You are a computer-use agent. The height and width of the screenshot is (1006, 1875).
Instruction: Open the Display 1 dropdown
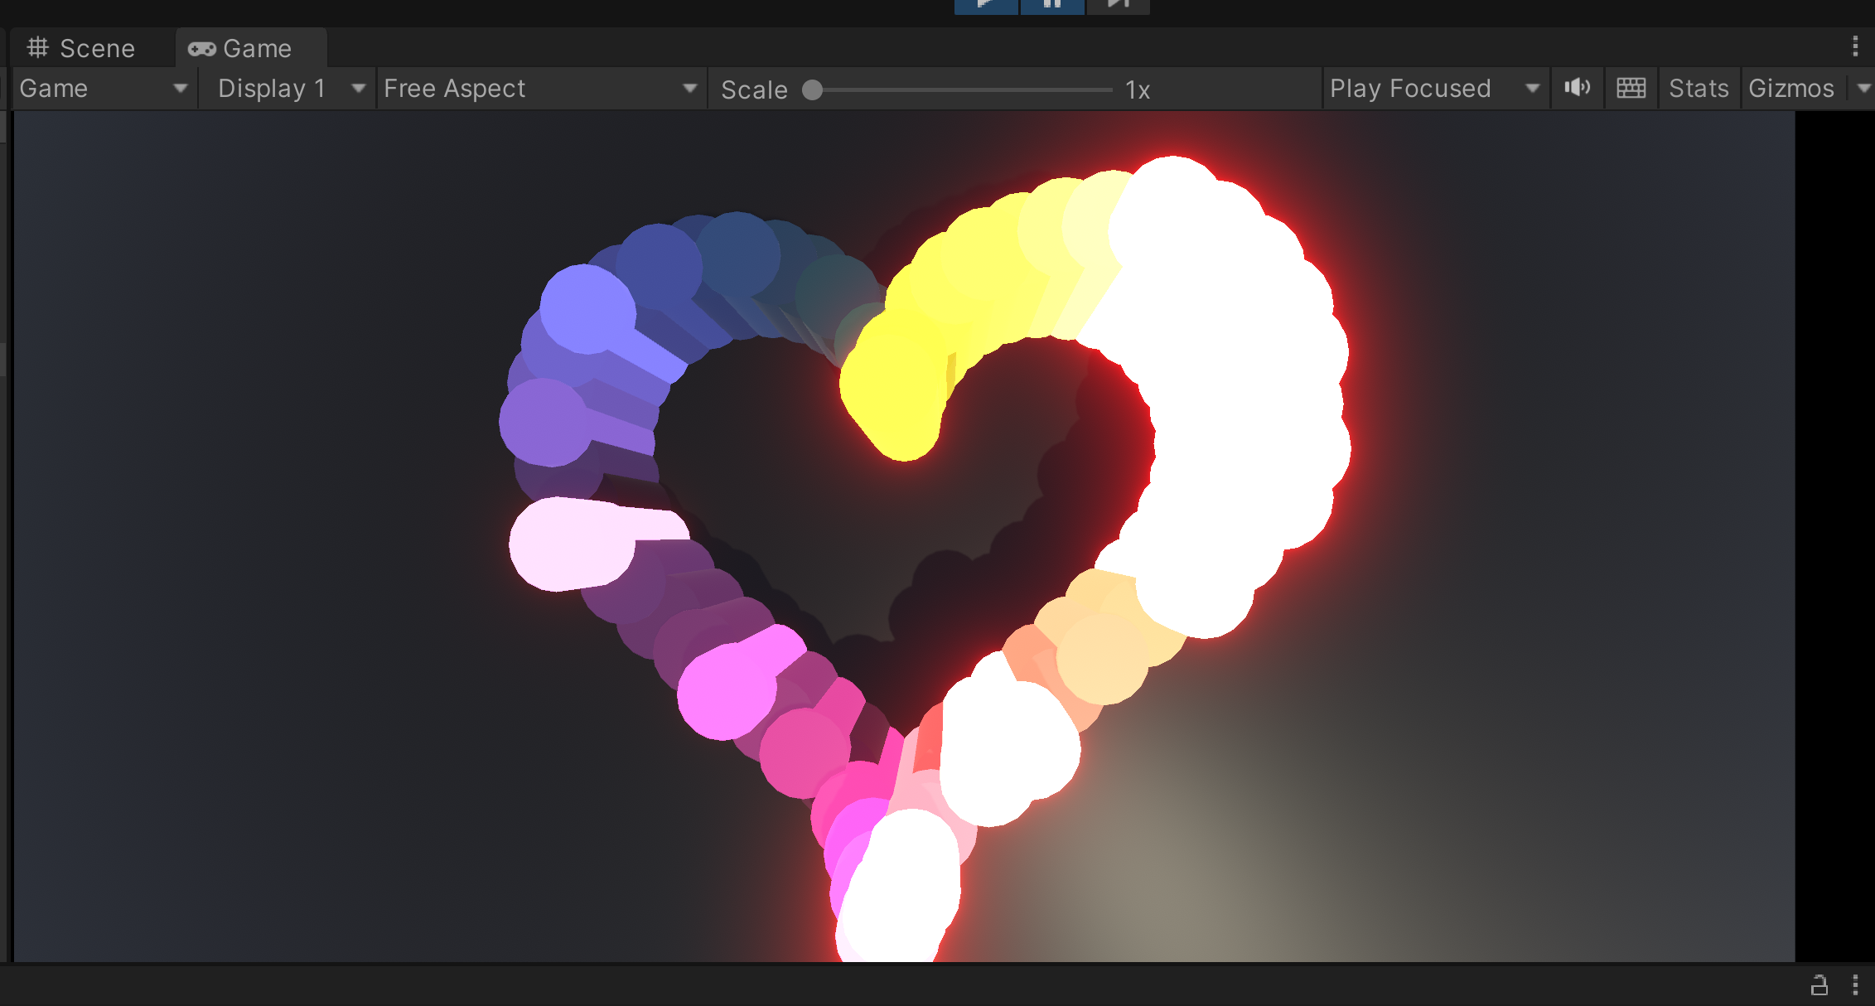288,88
